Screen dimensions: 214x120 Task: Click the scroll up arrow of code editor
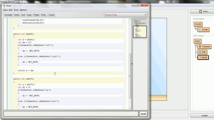[130, 19]
